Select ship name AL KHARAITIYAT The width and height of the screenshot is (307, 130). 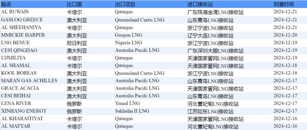coord(22,118)
